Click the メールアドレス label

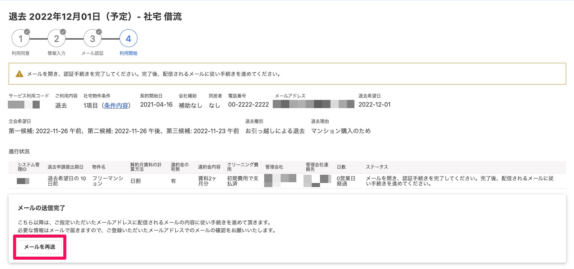click(290, 96)
